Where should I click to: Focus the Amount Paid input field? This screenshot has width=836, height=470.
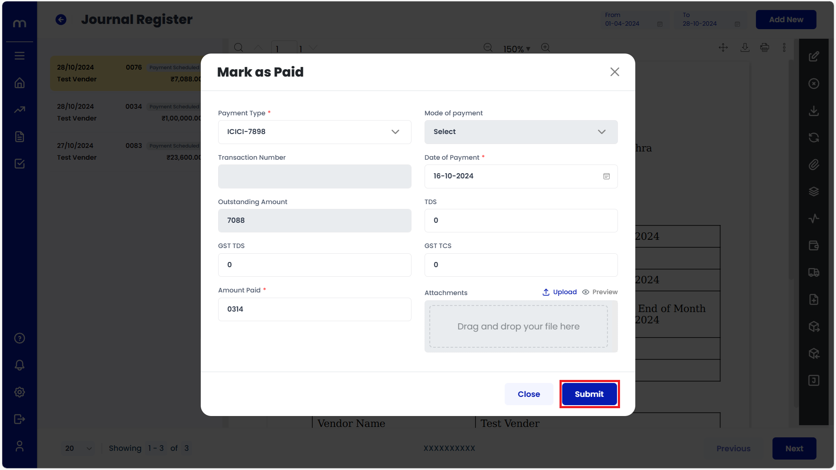(314, 309)
